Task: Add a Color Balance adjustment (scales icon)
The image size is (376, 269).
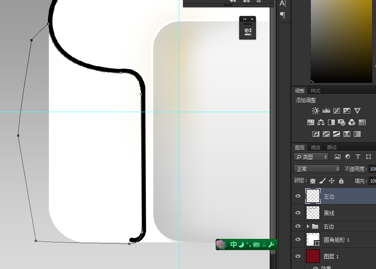Action: tap(321, 122)
